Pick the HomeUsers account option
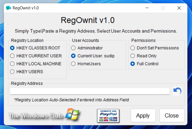Viewport: 192px width, 129px height. (86, 64)
